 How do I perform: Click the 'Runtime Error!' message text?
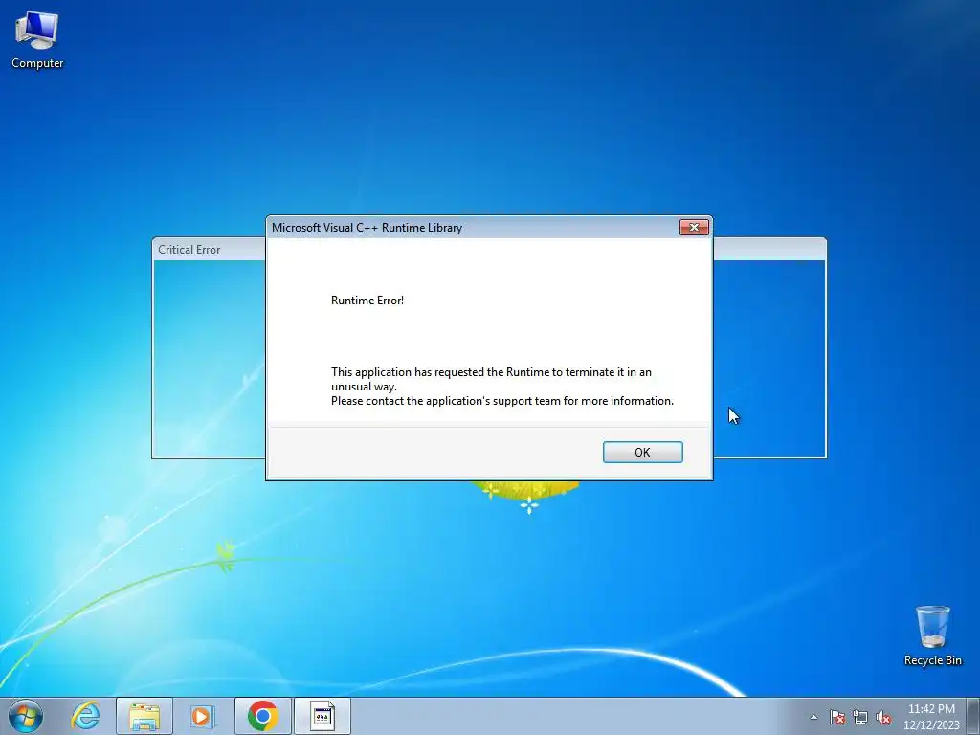pyautogui.click(x=367, y=300)
